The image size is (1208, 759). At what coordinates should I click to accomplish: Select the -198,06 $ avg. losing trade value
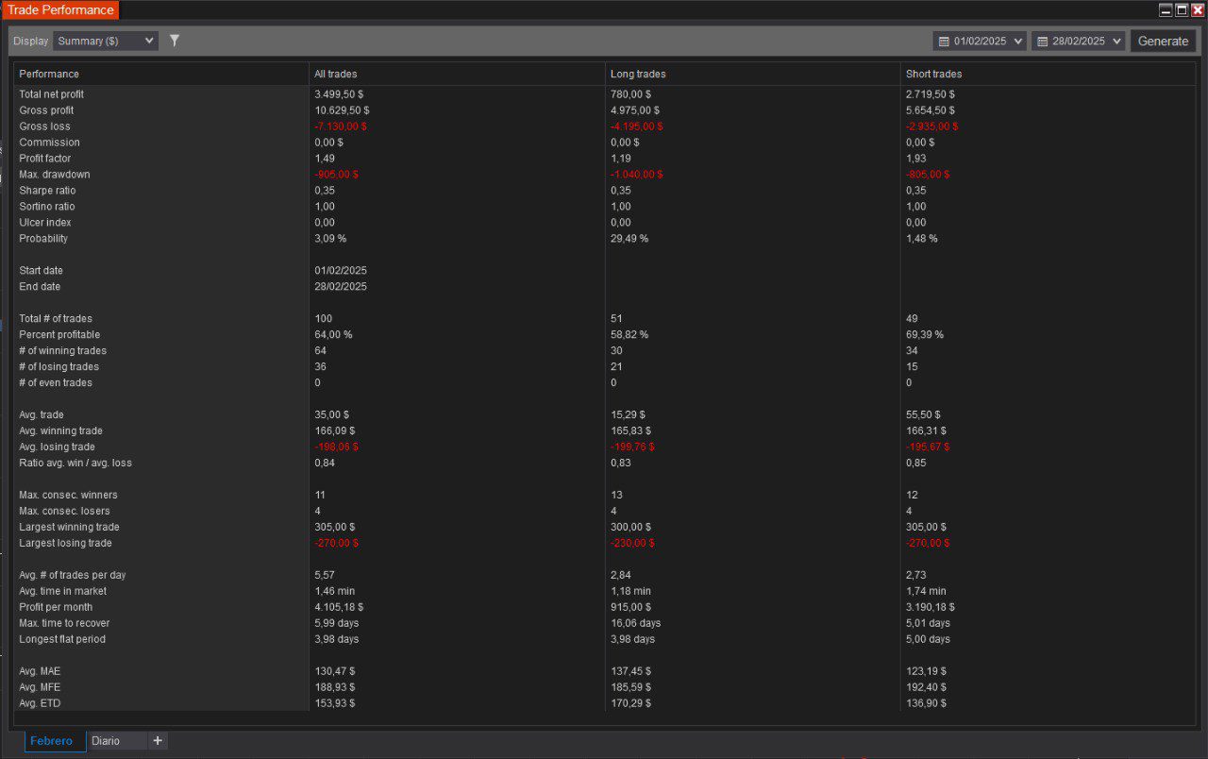point(337,447)
